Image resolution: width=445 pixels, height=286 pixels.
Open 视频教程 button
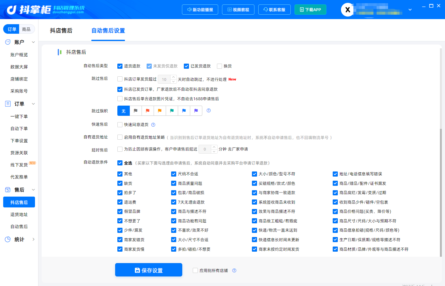pyautogui.click(x=238, y=10)
